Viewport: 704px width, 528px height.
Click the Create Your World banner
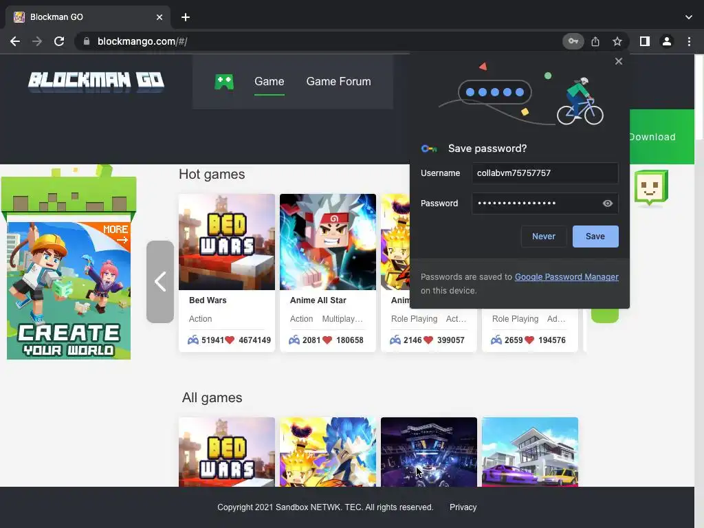pos(69,291)
